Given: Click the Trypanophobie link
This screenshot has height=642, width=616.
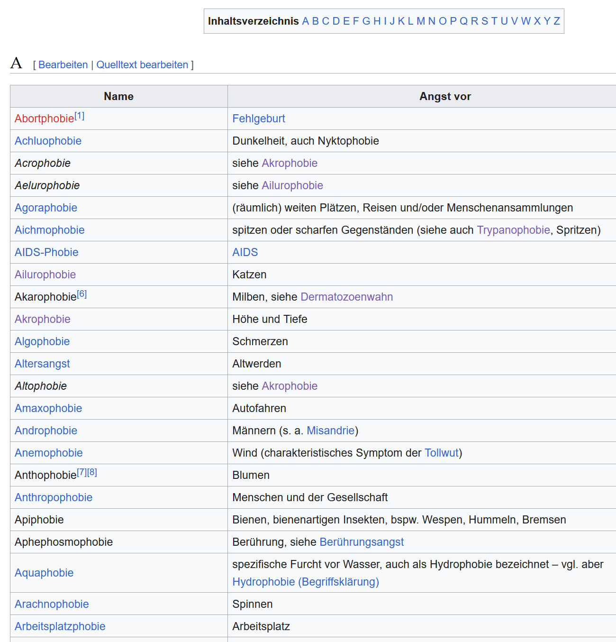Looking at the screenshot, I should pyautogui.click(x=513, y=230).
